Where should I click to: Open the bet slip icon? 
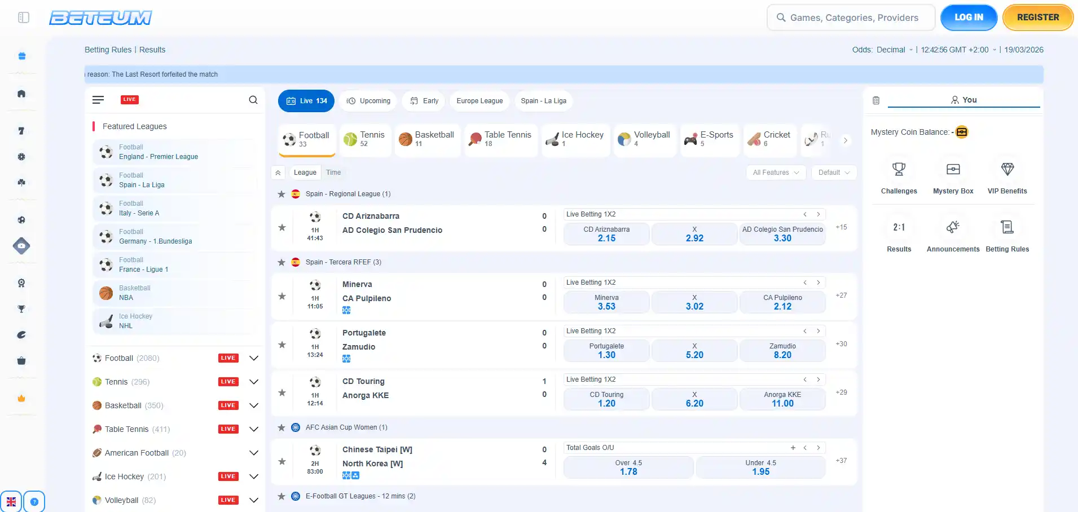pos(876,100)
